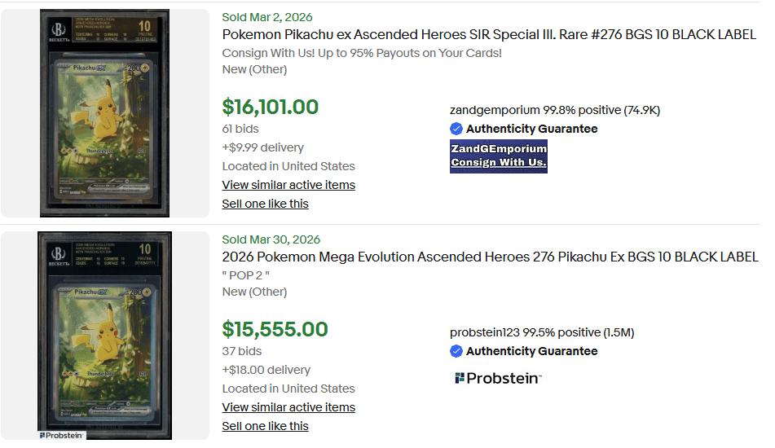Image resolution: width=775 pixels, height=448 pixels.
Task: View similar active items for the $15,555.00 listing
Action: click(288, 407)
